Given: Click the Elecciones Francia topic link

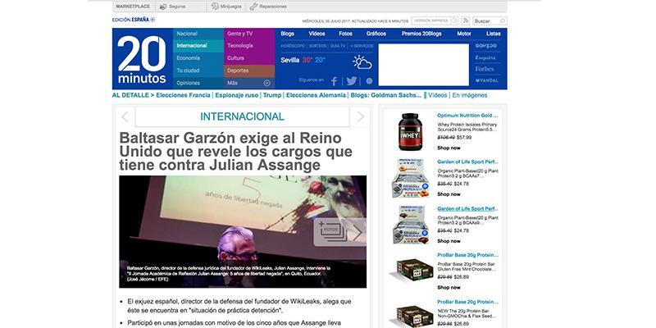Looking at the screenshot, I should [183, 96].
